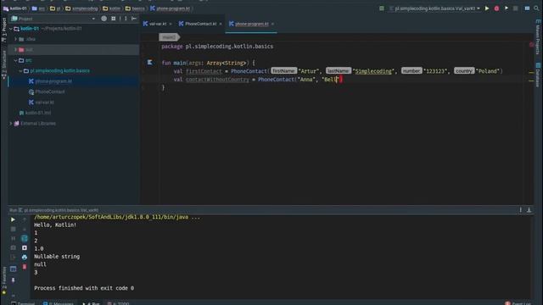Hide the Project panel with arrow icon
This screenshot has width=543, height=305.
pyautogui.click(x=134, y=19)
